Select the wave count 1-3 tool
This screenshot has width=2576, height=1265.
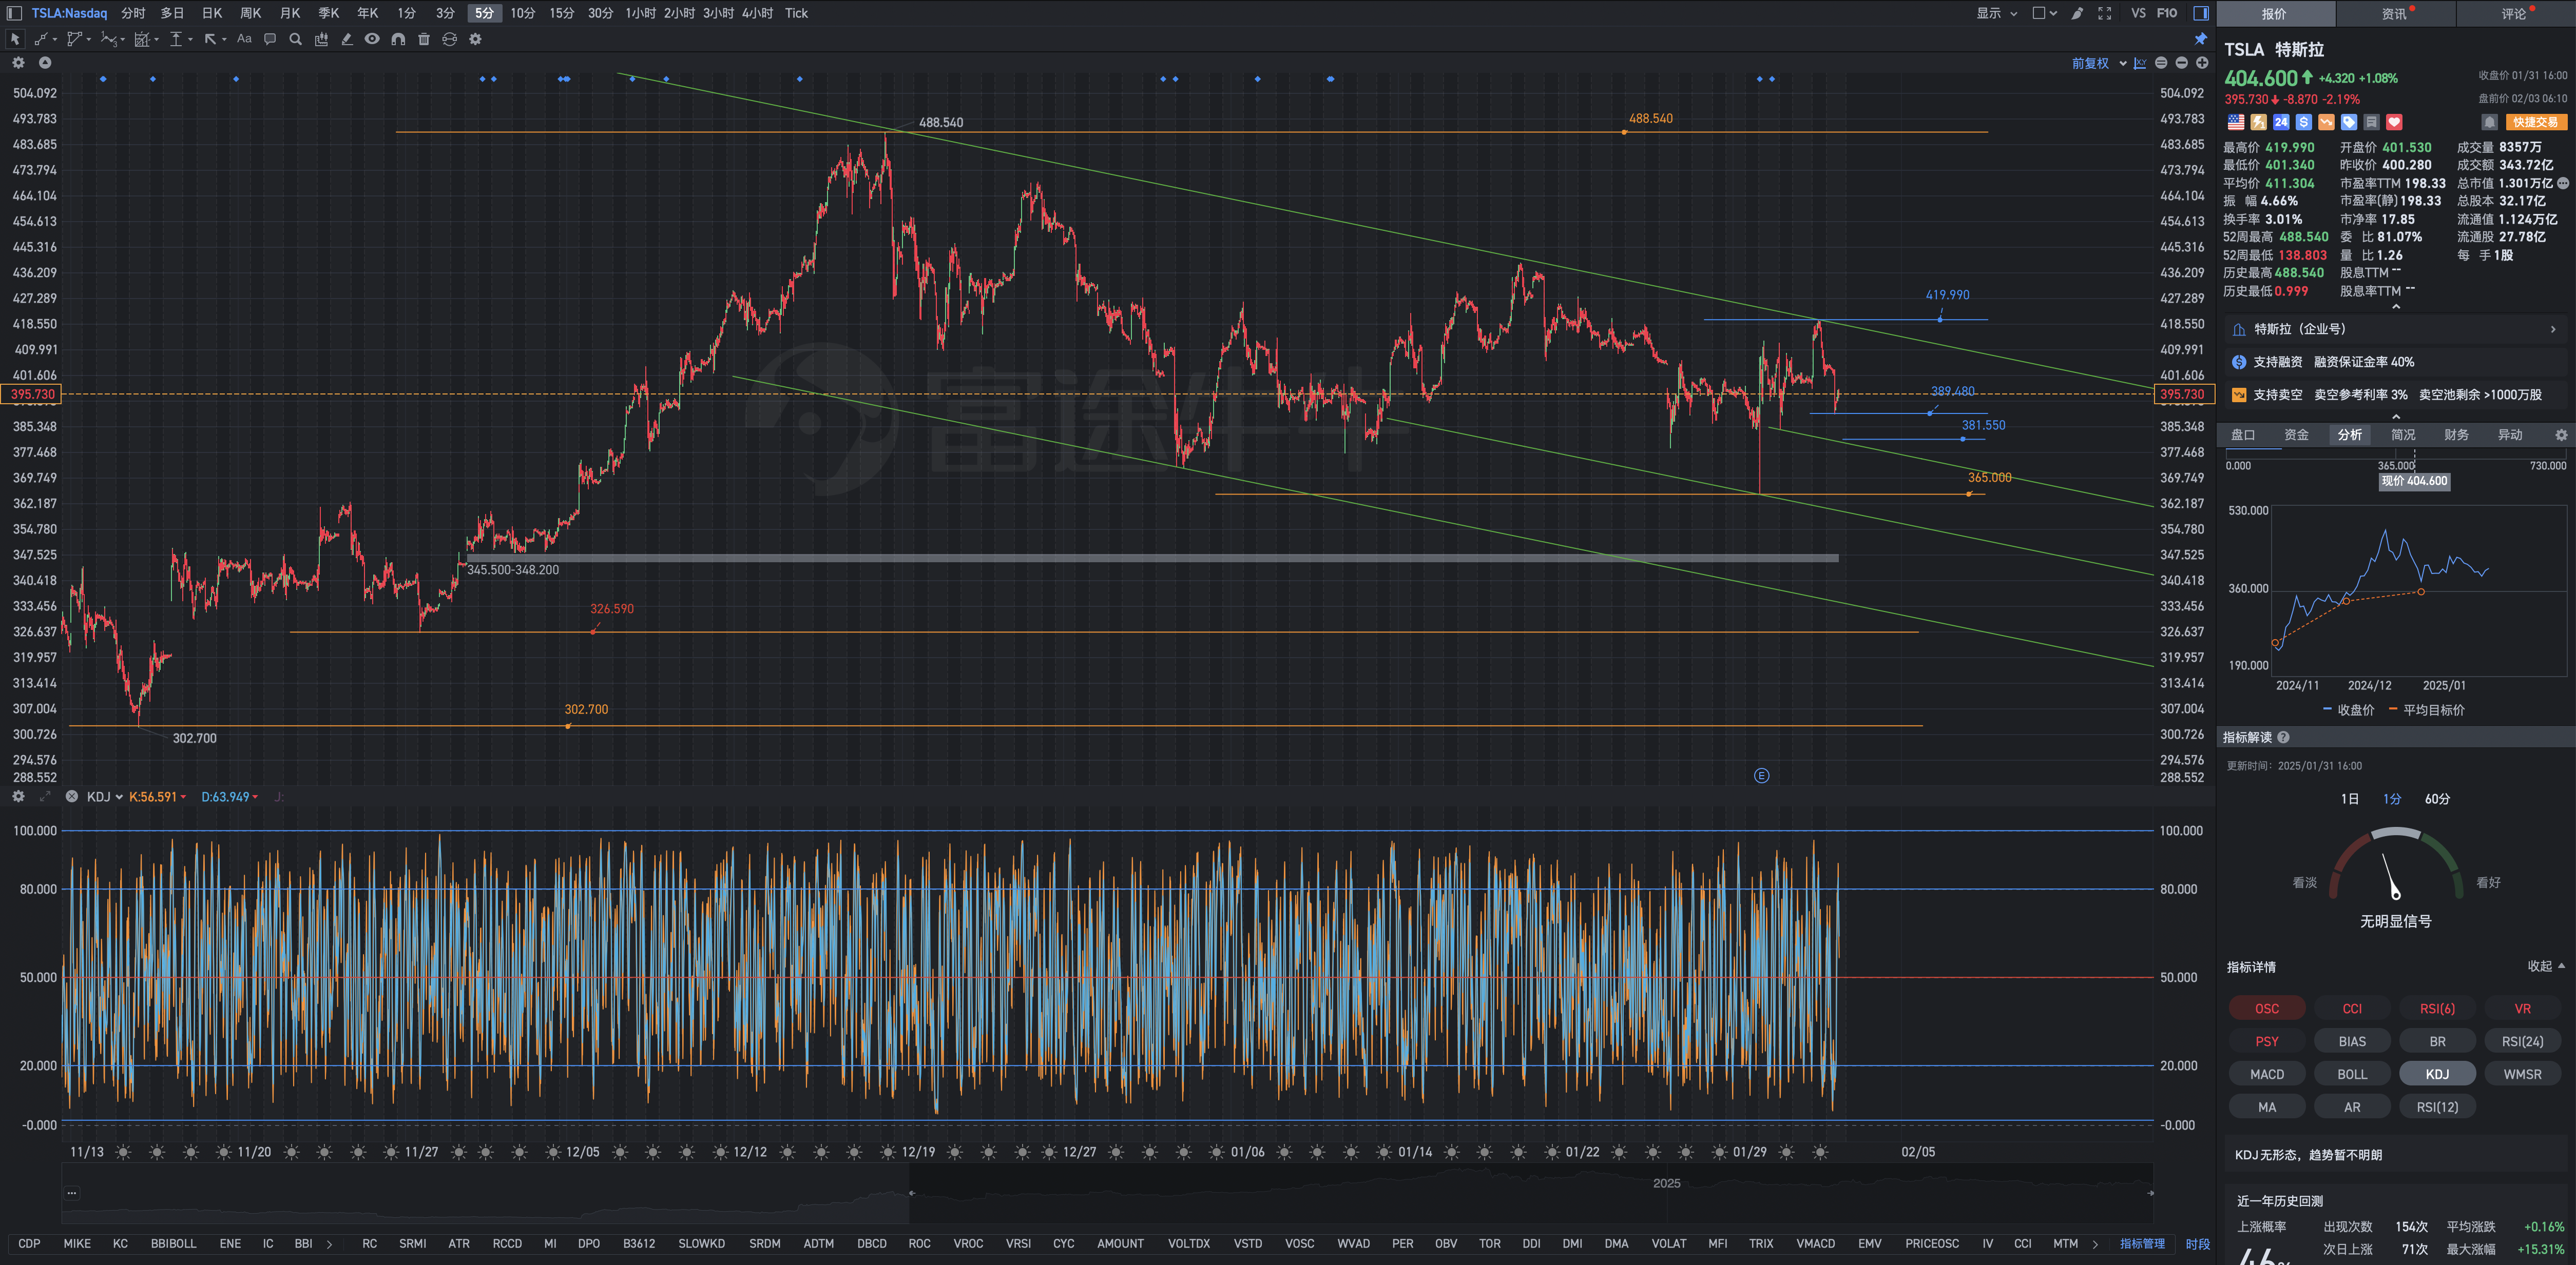click(x=108, y=39)
